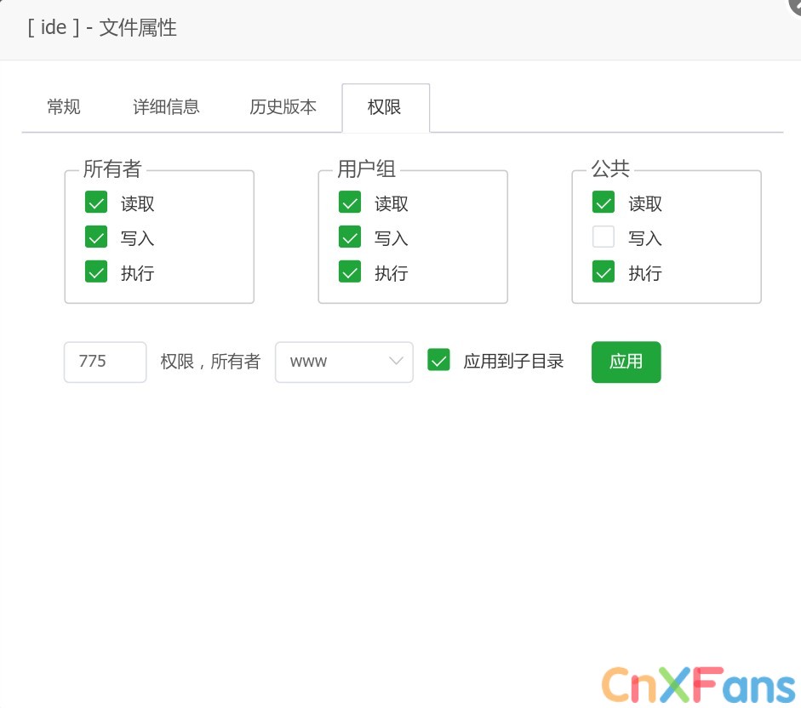This screenshot has width=801, height=708.
Task: Click the 775 permission input field
Action: click(x=105, y=361)
